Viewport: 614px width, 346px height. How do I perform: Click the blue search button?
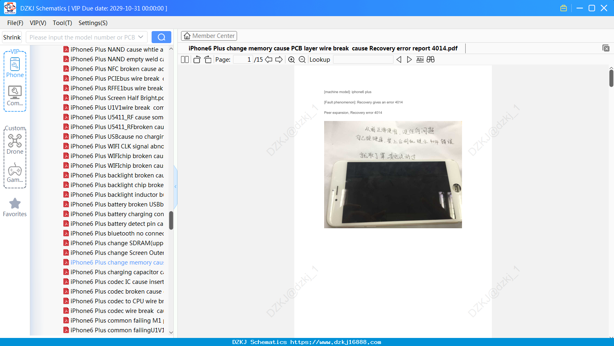[161, 37]
